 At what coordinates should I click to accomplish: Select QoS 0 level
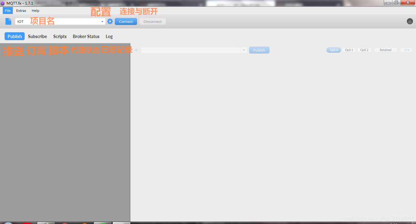[334, 50]
